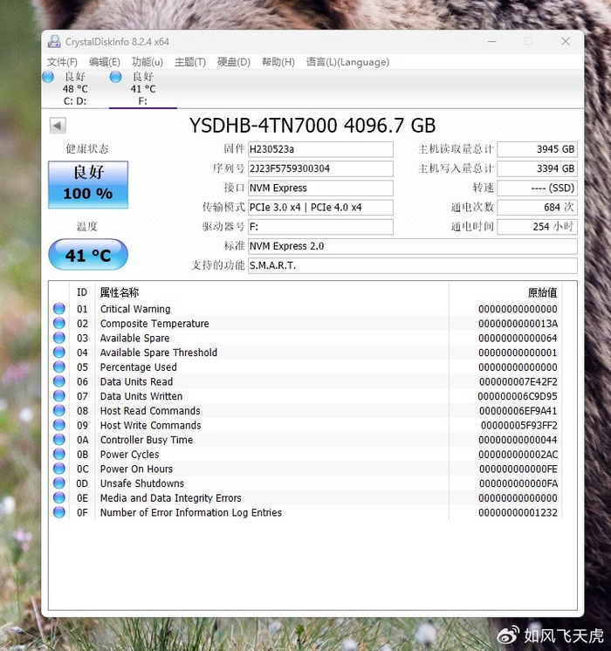The width and height of the screenshot is (611, 651).
Task: Click the 41 °C temperature button
Action: pyautogui.click(x=88, y=256)
